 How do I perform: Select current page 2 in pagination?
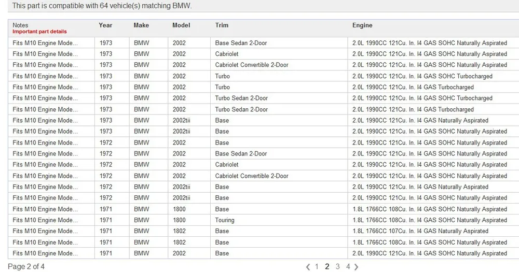pyautogui.click(x=327, y=266)
